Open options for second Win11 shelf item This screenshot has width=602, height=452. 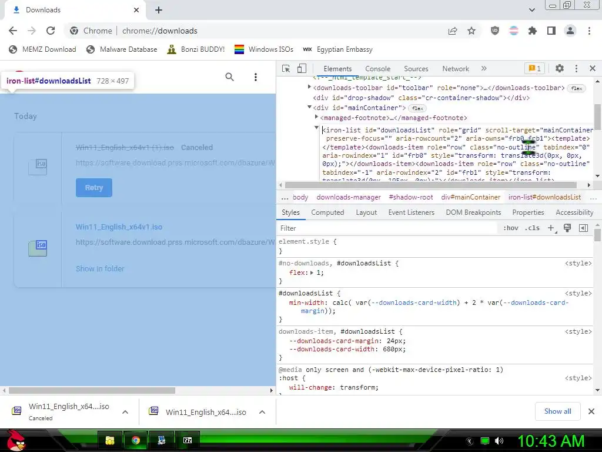pos(262,412)
